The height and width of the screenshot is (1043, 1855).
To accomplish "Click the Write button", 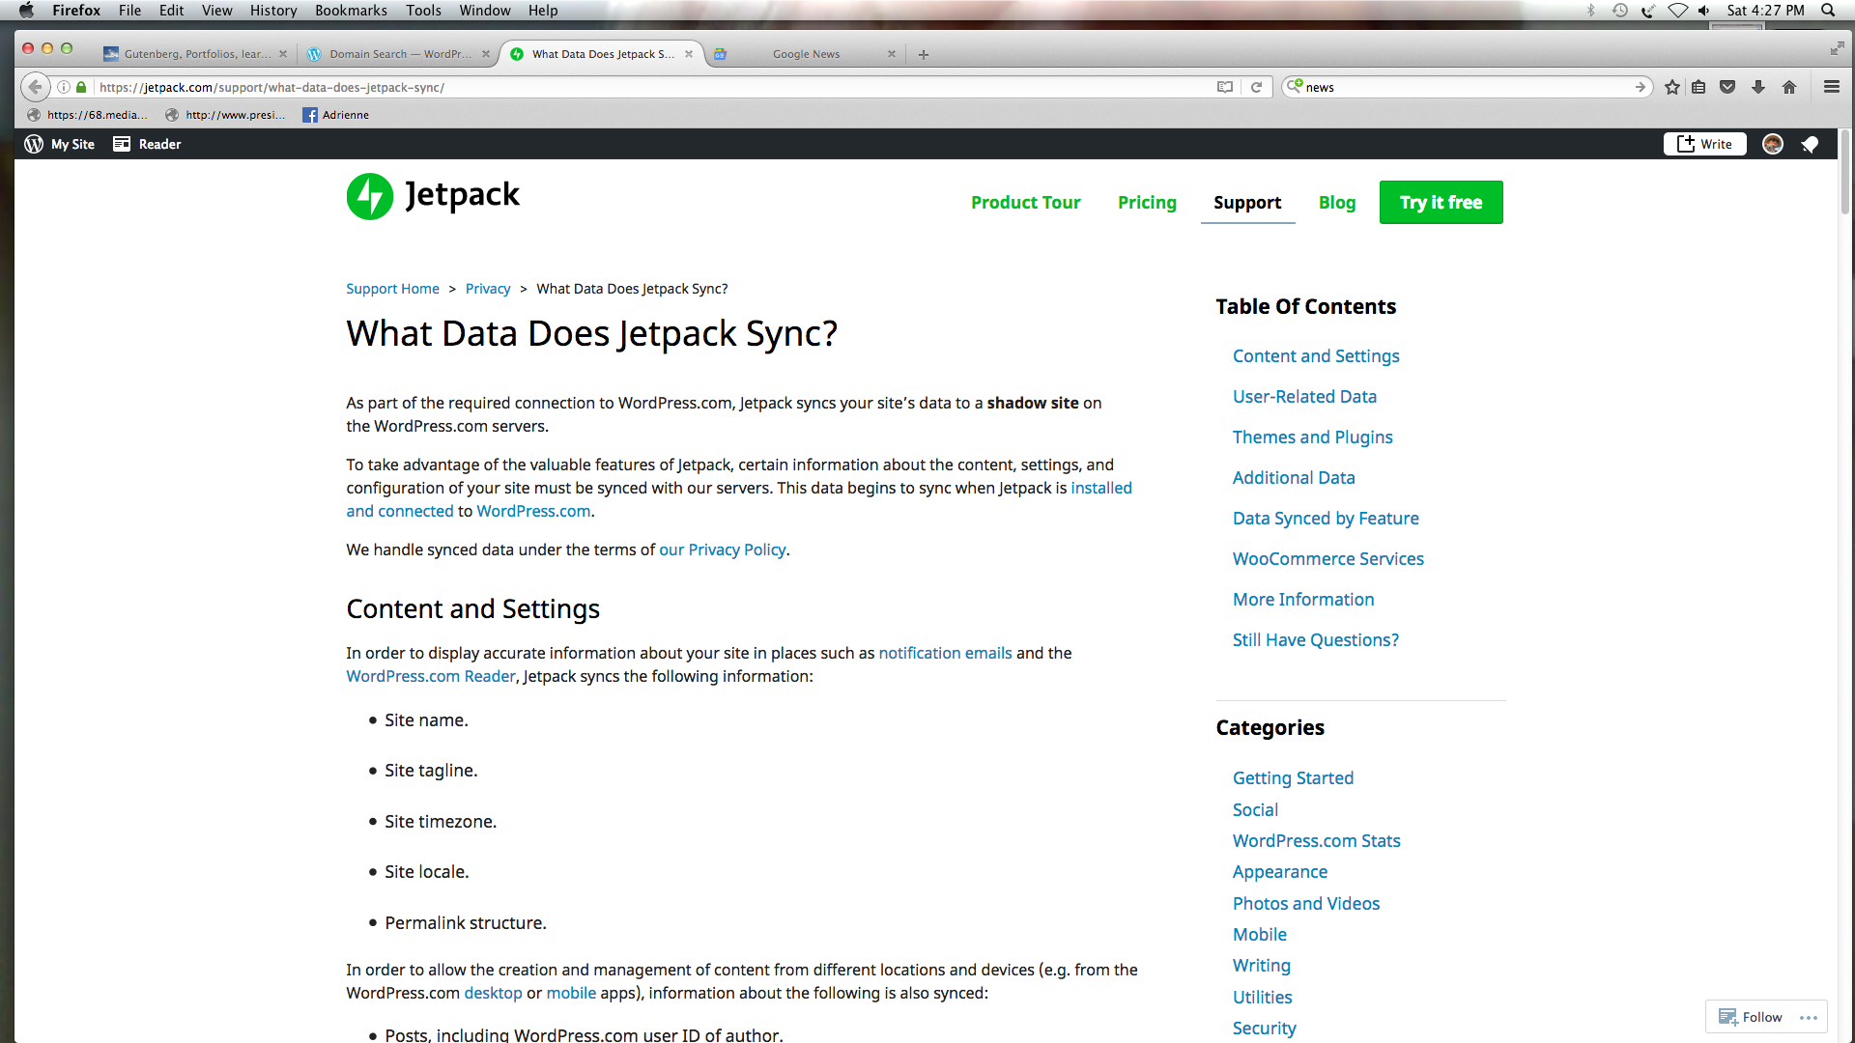I will point(1705,144).
